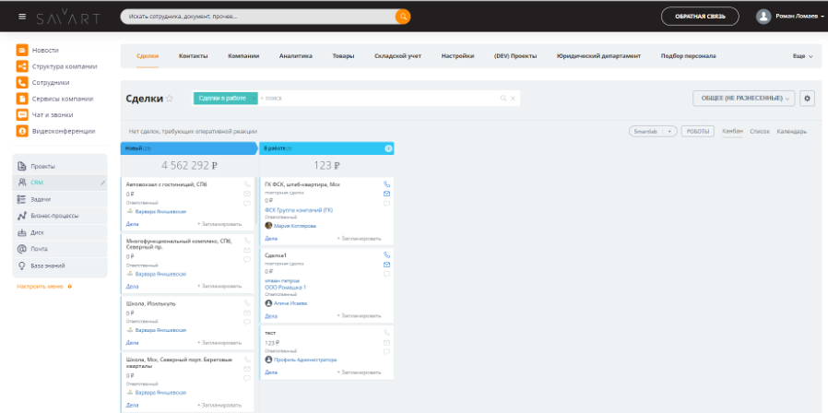Switch to the Контакты tab

[x=193, y=56]
